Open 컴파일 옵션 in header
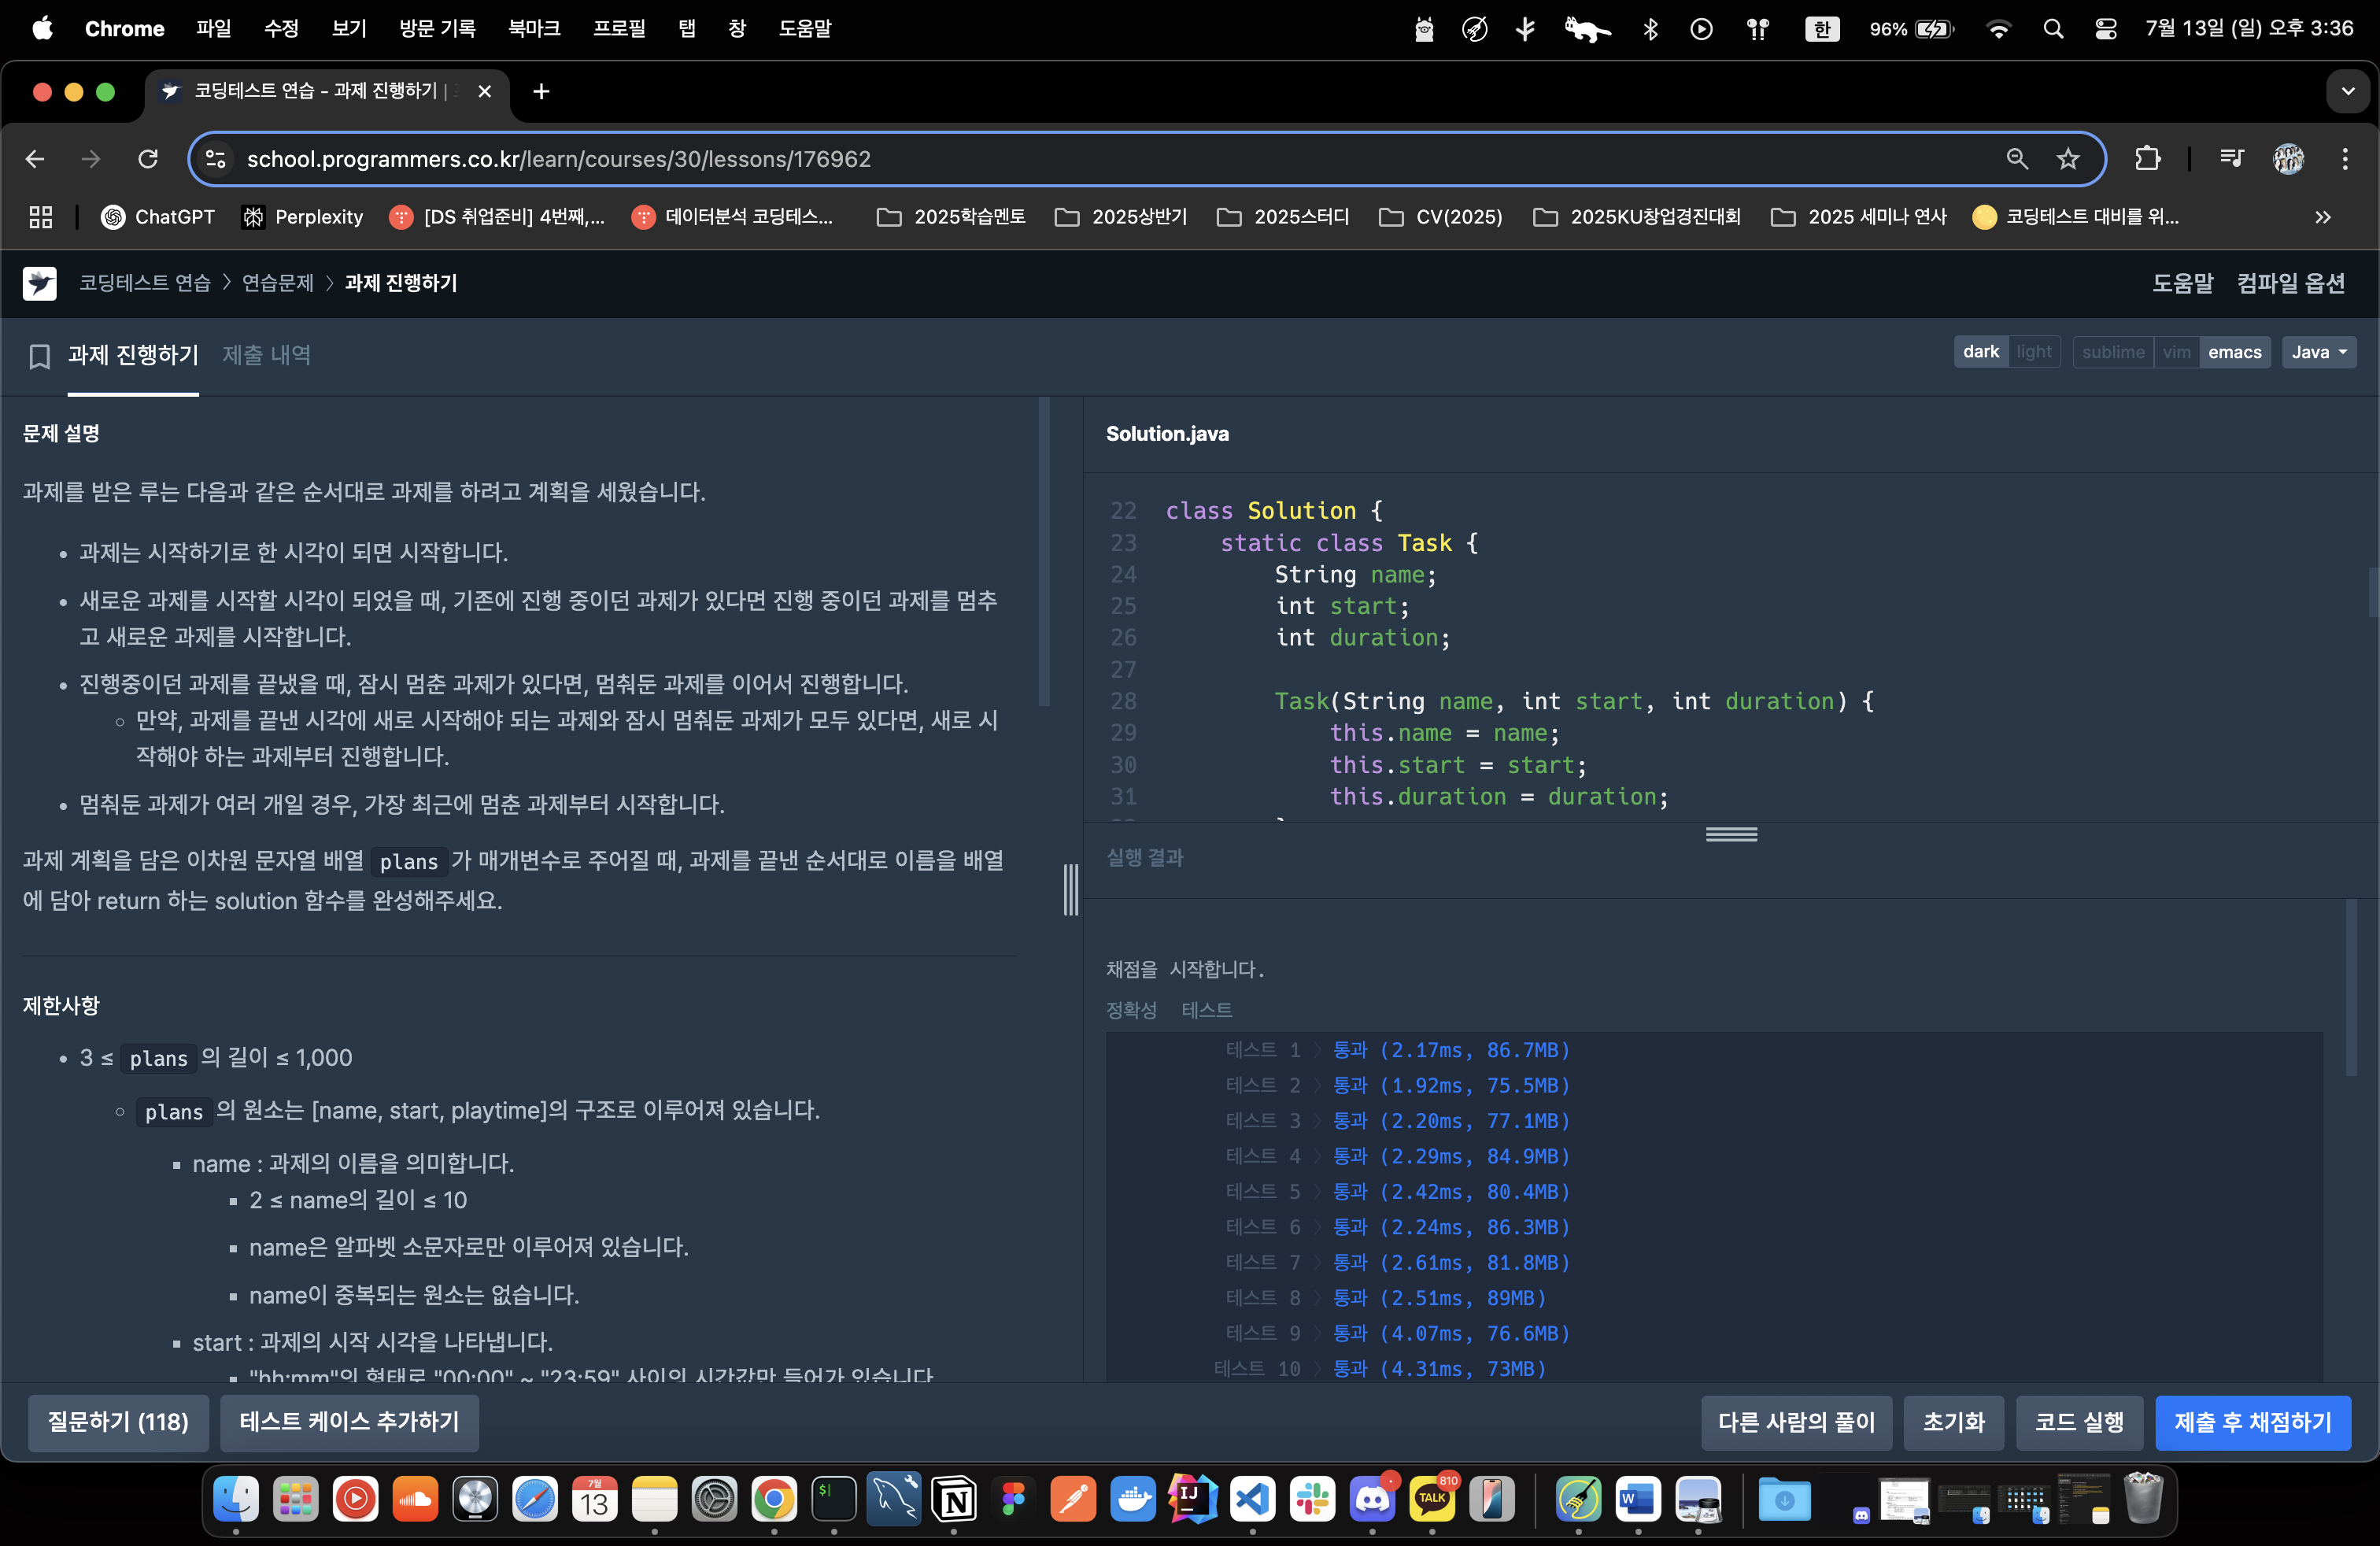 [x=2290, y=283]
